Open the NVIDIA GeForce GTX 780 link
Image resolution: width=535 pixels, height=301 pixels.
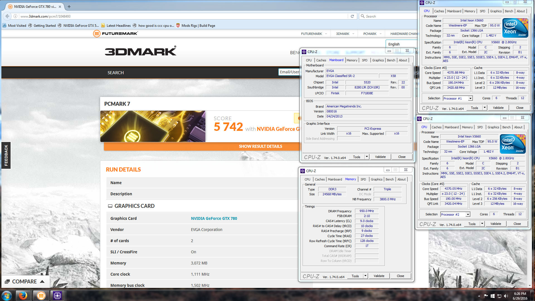click(214, 218)
